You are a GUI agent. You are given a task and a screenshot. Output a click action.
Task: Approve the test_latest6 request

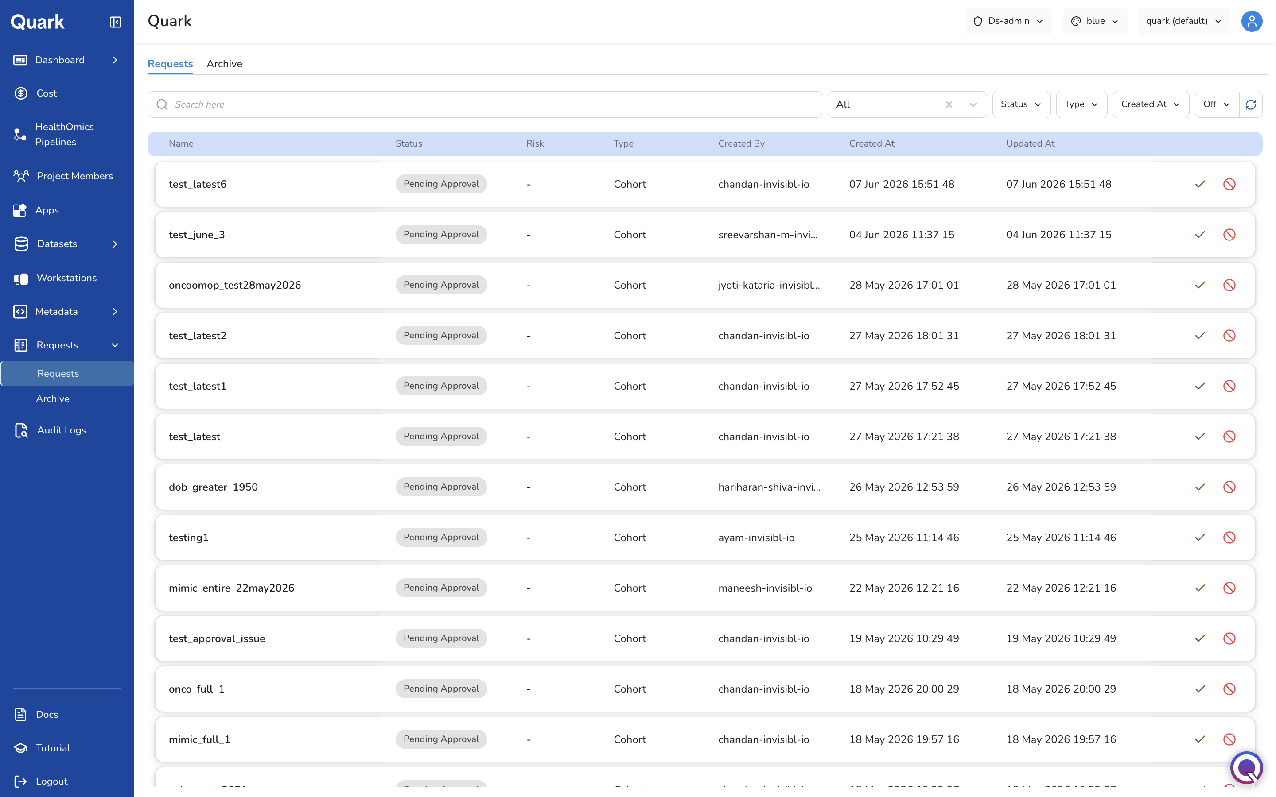pos(1200,184)
